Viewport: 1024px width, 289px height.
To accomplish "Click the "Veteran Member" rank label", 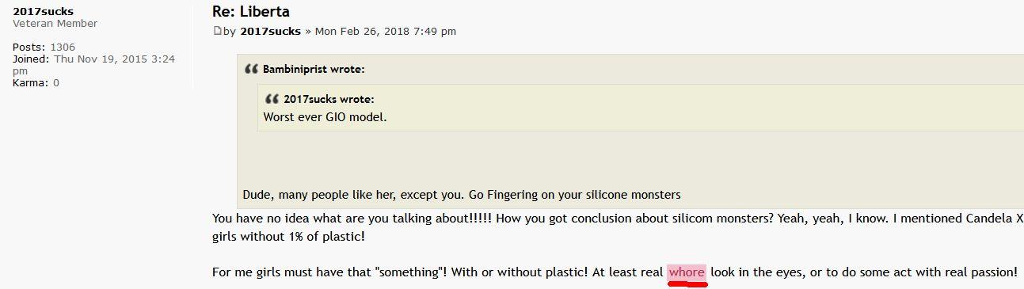I will (55, 24).
